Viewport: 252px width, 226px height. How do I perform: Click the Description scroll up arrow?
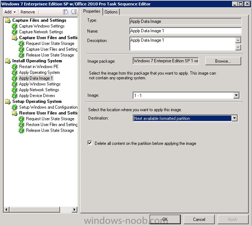click(238, 40)
